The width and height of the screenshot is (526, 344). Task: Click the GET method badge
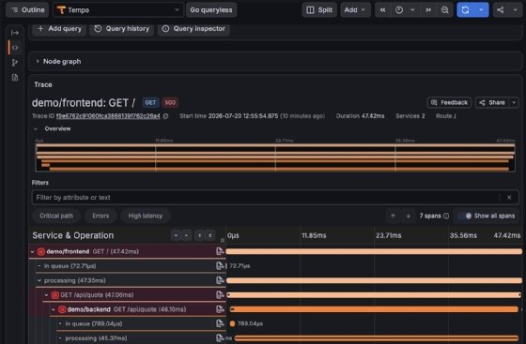coord(150,102)
